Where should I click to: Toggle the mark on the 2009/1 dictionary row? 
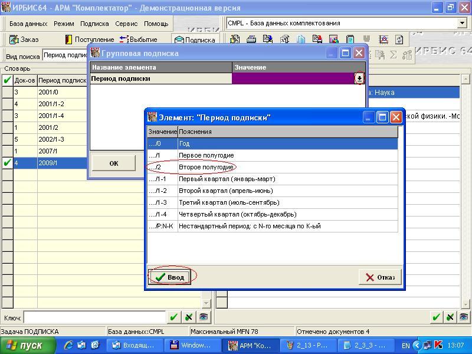point(7,163)
